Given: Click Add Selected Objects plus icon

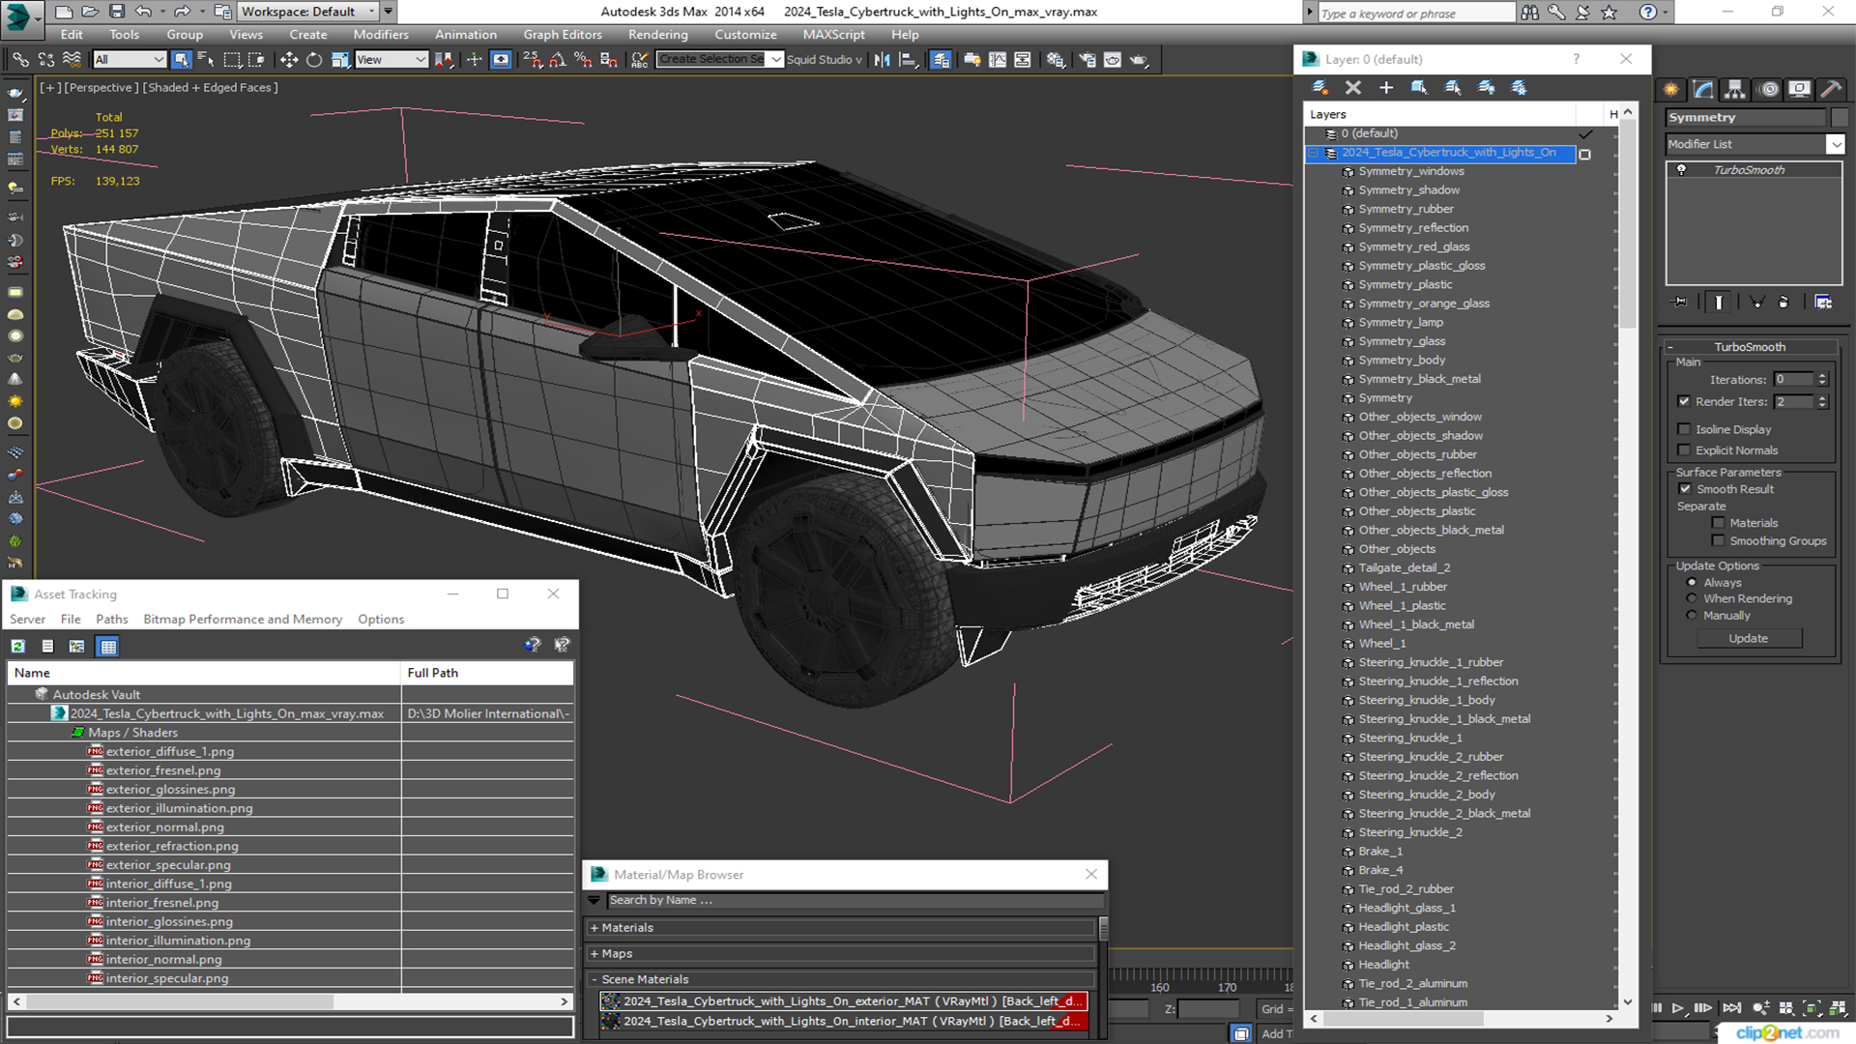Looking at the screenshot, I should click(x=1386, y=88).
